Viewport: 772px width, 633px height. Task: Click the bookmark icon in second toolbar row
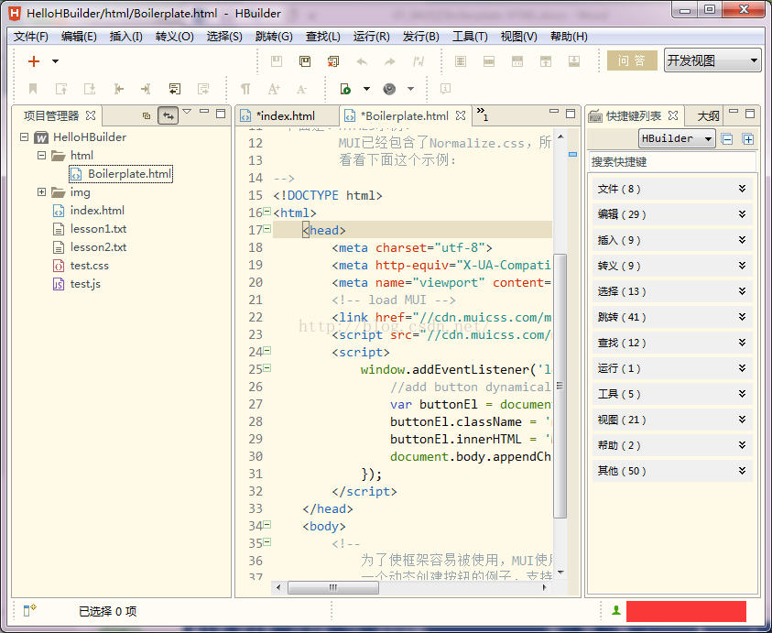pos(33,89)
